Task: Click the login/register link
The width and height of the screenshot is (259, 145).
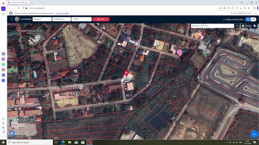Action: tap(233, 20)
